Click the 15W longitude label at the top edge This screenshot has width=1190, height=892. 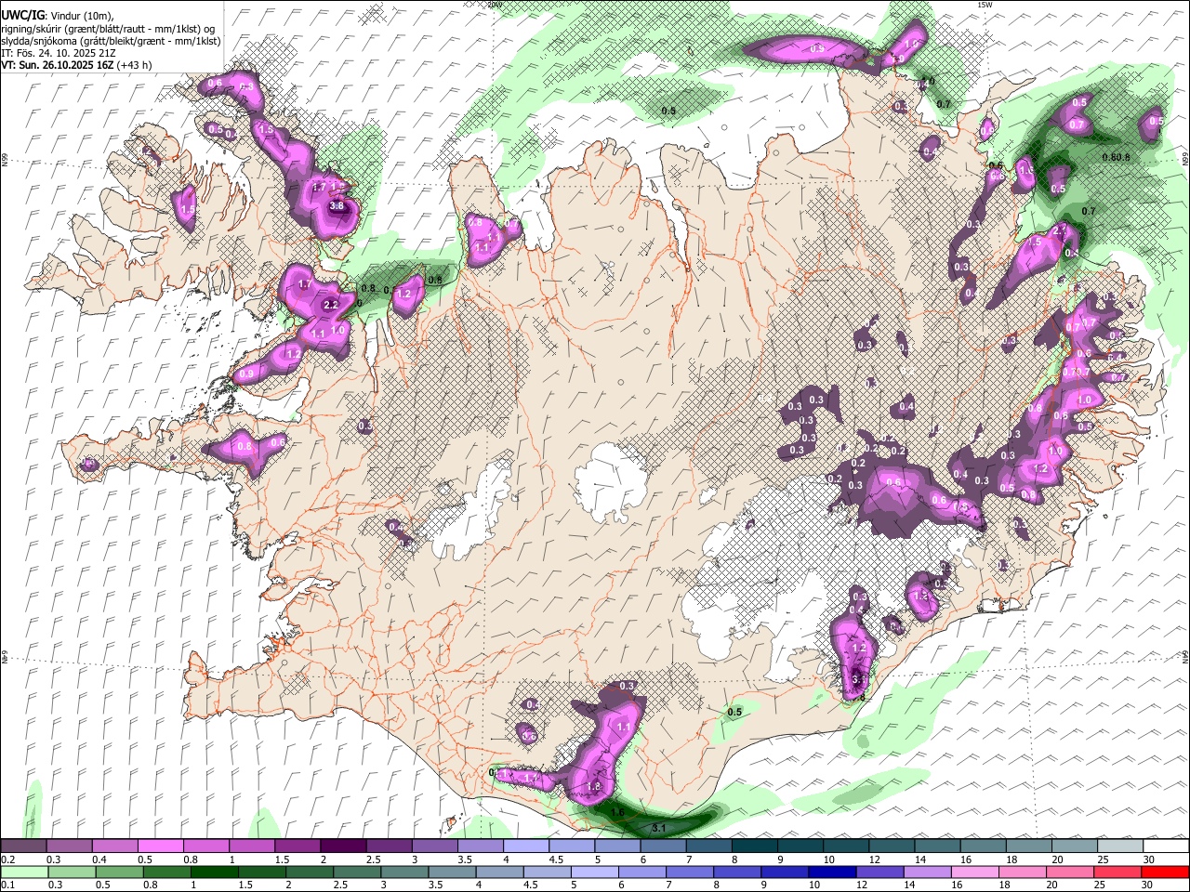(985, 5)
